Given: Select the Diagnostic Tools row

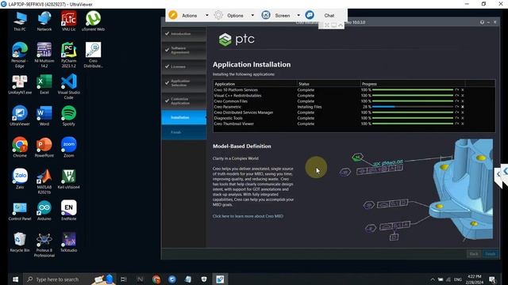Looking at the screenshot, I should [354, 118].
